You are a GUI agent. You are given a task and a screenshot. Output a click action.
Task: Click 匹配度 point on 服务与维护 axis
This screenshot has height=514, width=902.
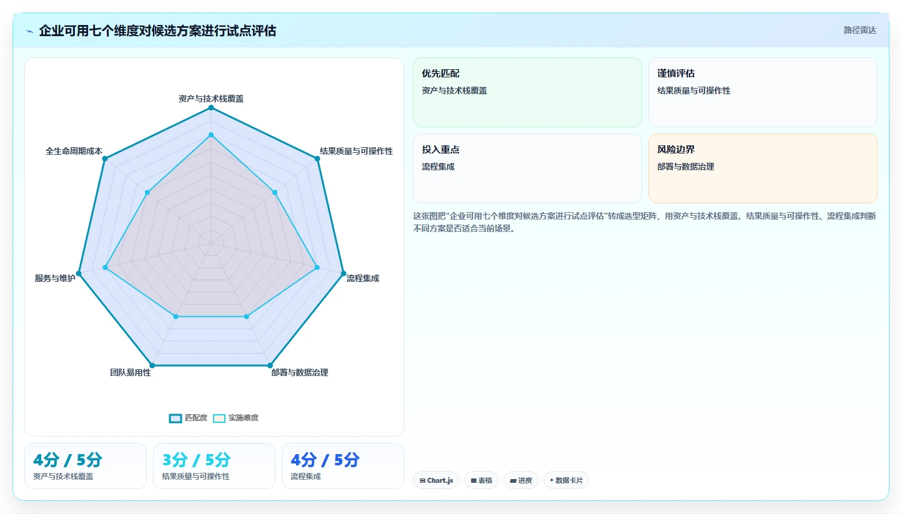(x=79, y=273)
